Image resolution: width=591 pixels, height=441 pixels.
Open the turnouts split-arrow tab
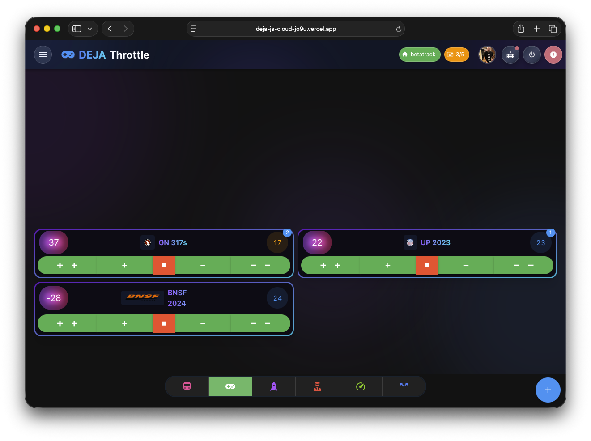pyautogui.click(x=404, y=386)
